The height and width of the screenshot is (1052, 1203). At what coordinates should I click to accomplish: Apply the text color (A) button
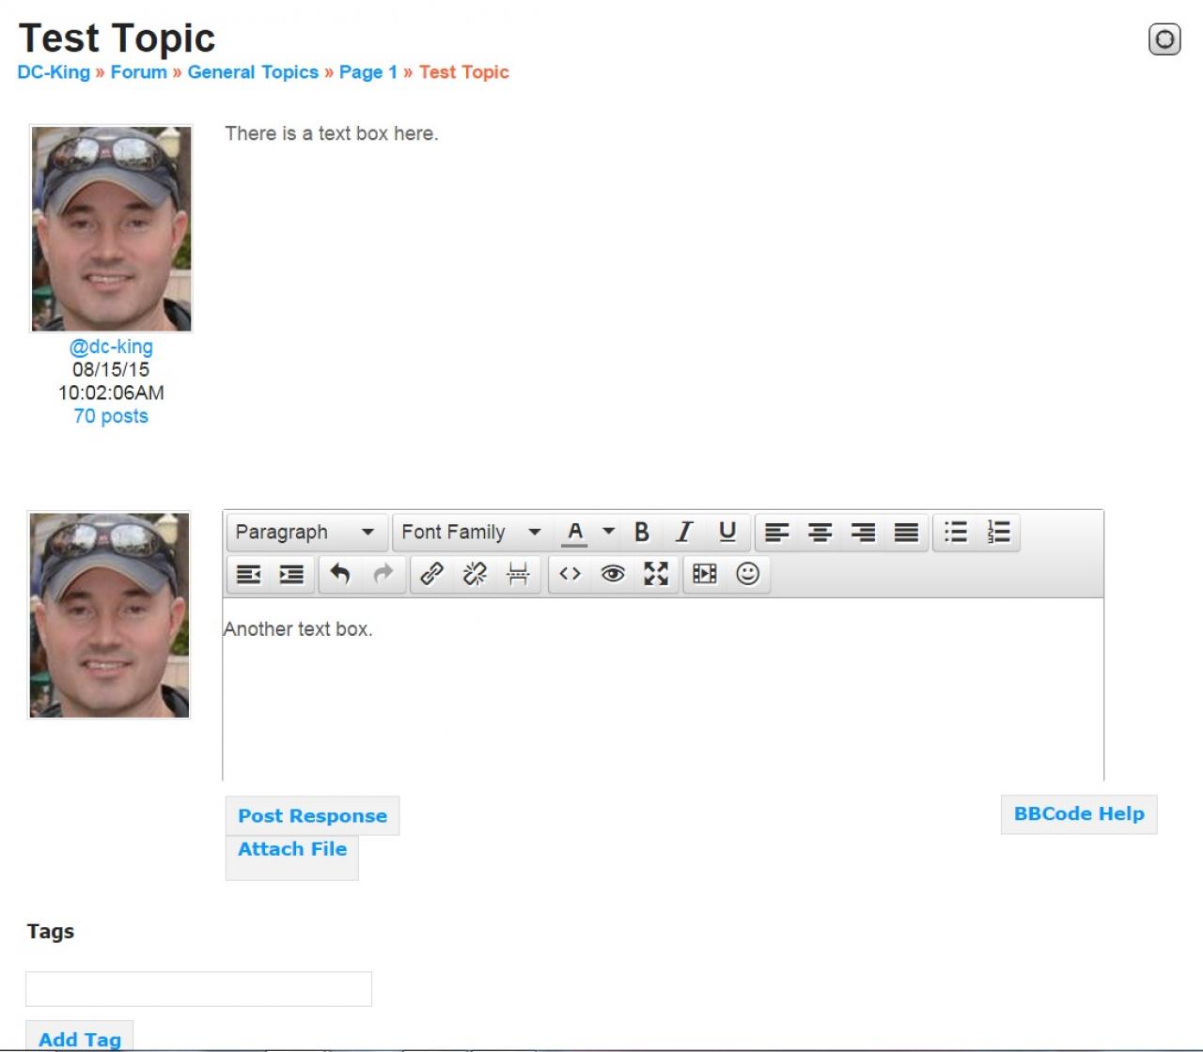click(575, 533)
